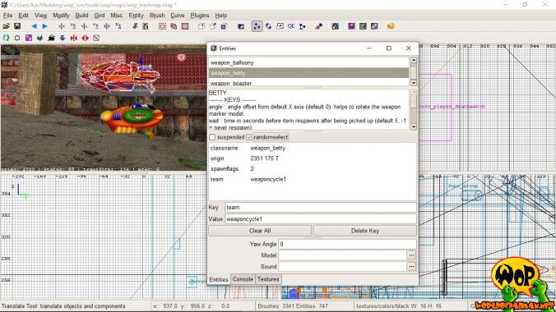Select the team weaponcycle1 property row
The image size is (556, 312).
pos(312,179)
